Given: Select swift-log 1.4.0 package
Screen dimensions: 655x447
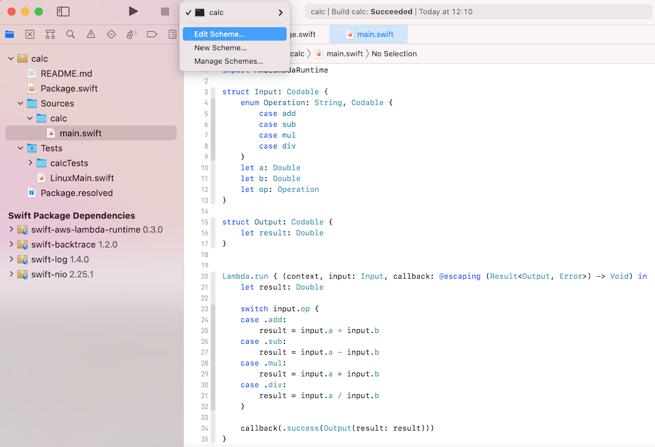Looking at the screenshot, I should pos(60,259).
